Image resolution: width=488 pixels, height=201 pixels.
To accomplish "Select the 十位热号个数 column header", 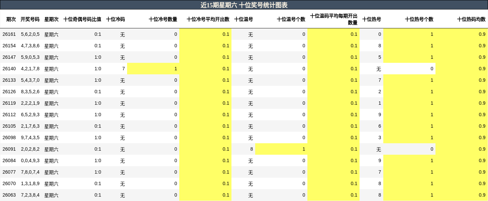I will [419, 19].
